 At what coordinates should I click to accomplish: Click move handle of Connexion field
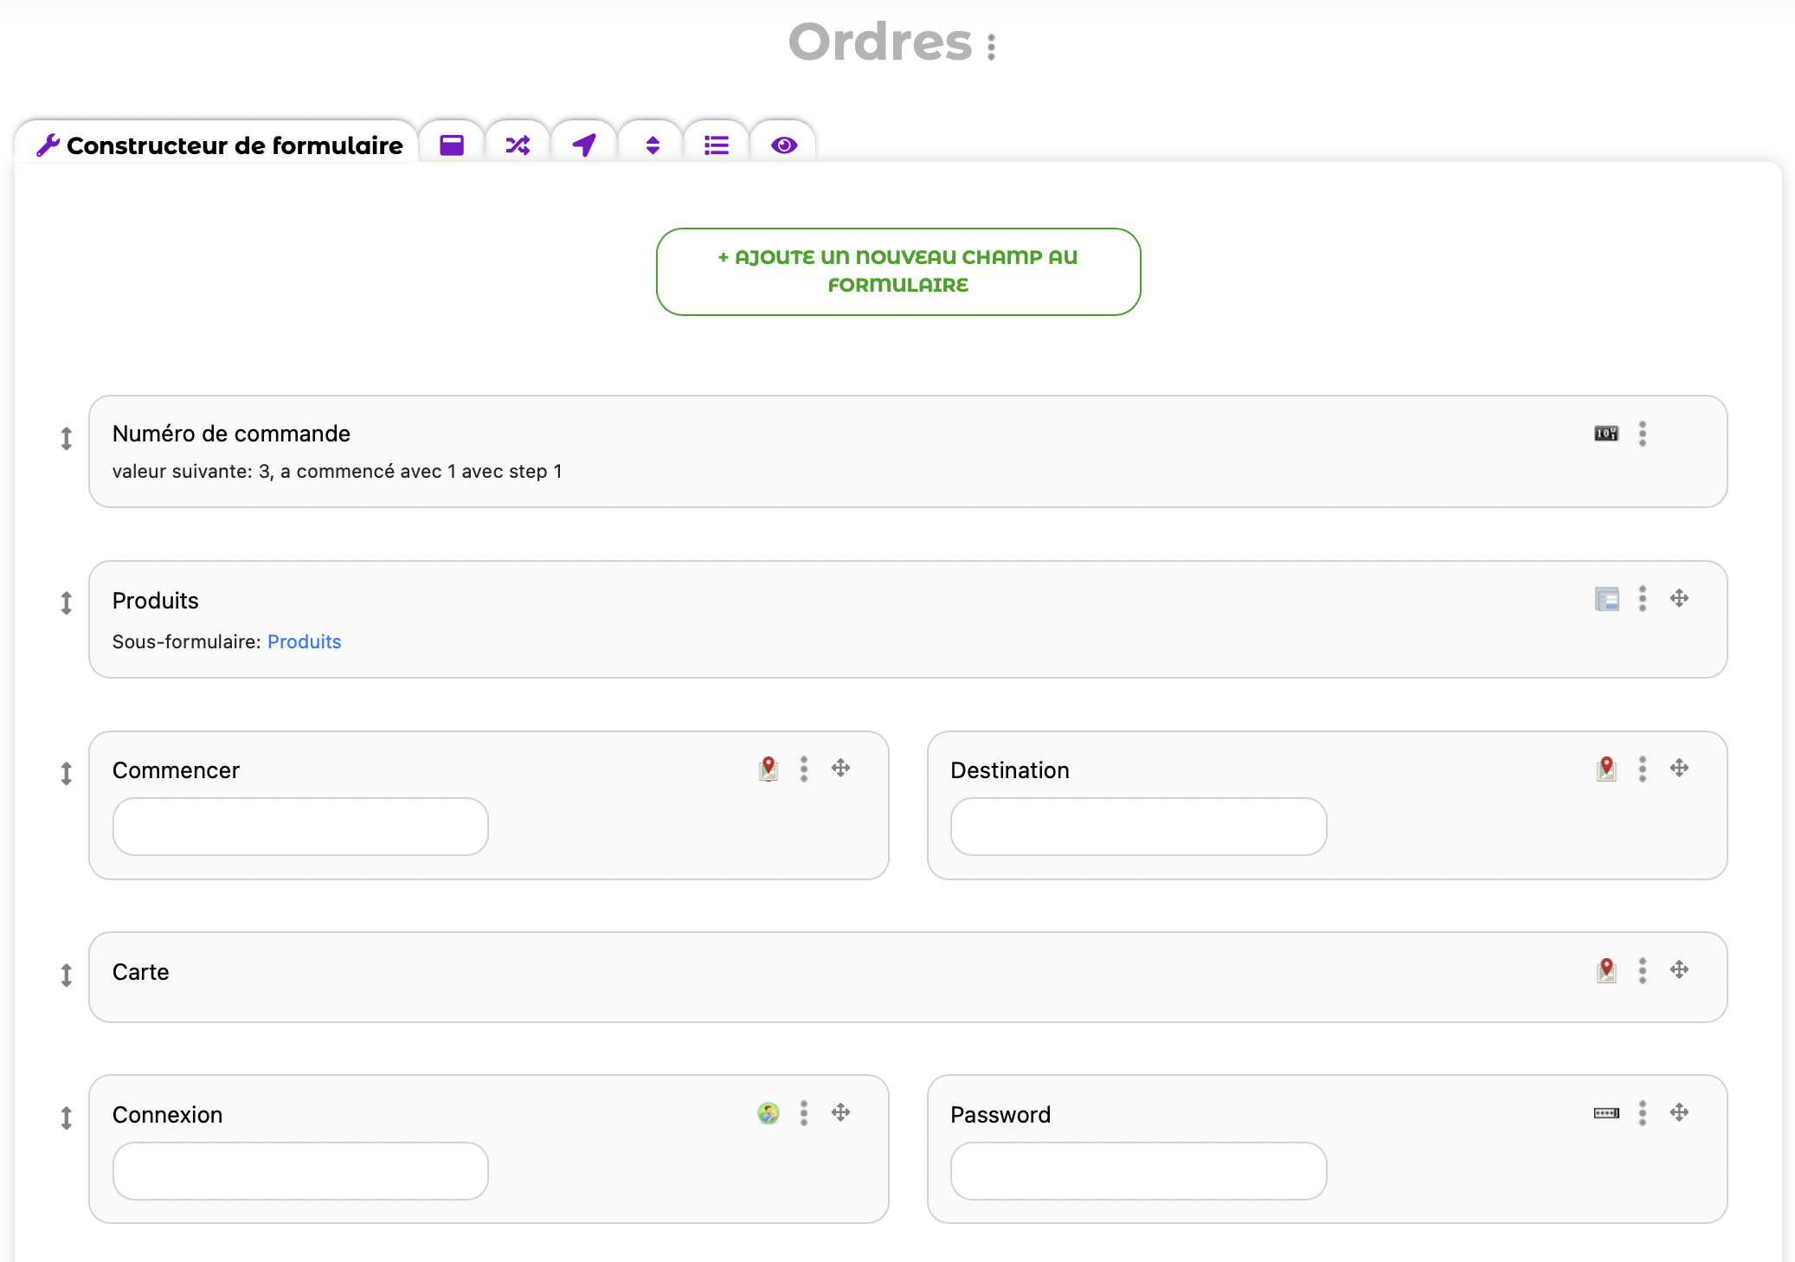click(840, 1112)
